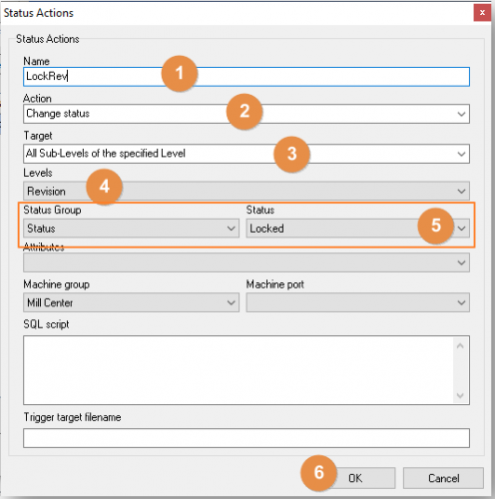Click the SQL script scrollbar up arrow

(x=460, y=346)
